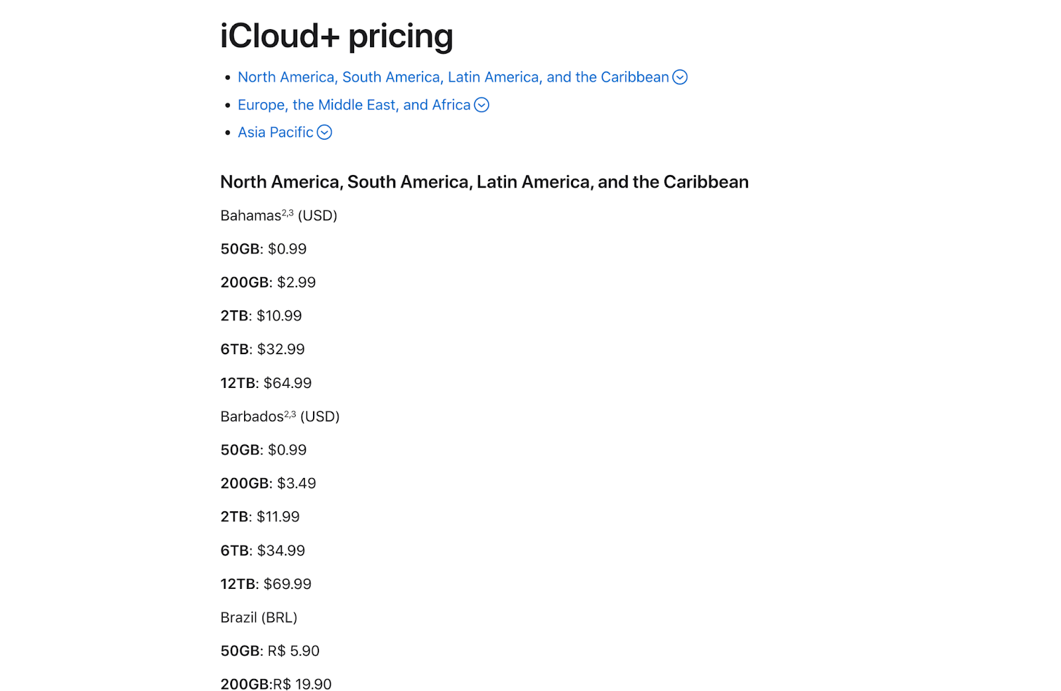Screen dimensions: 1061x691
Task: Expand the Europe, the Middle East, and Africa chevron
Action: pyautogui.click(x=482, y=105)
